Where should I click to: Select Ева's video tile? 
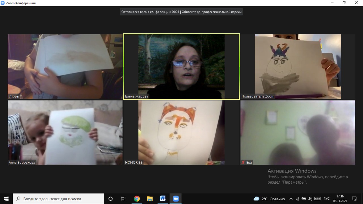[298, 133]
